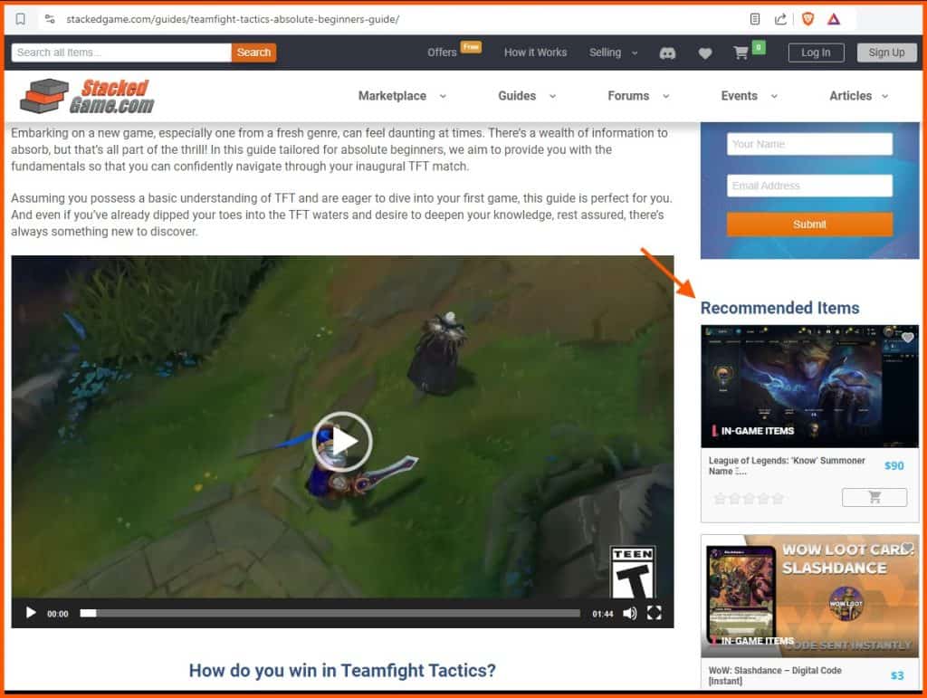Enter fullscreen on the video player
Screen dimensions: 927x698
(x=654, y=613)
